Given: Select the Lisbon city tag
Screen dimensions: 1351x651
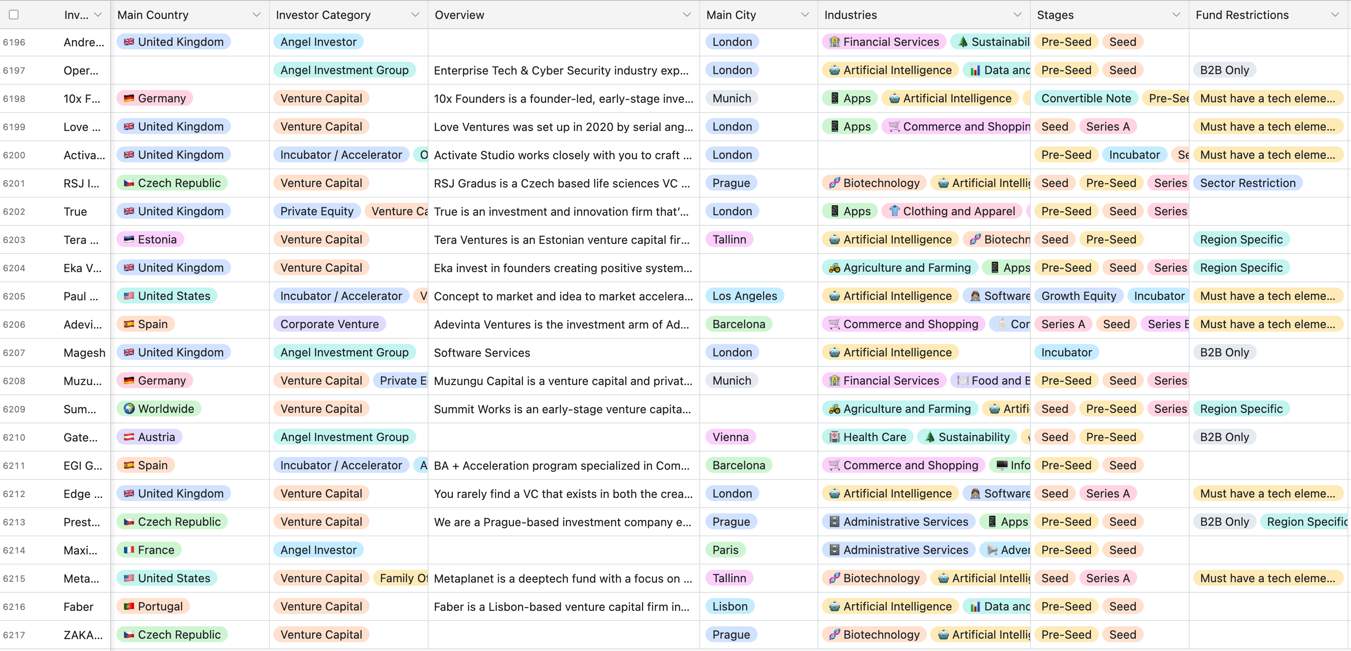Looking at the screenshot, I should (x=730, y=606).
